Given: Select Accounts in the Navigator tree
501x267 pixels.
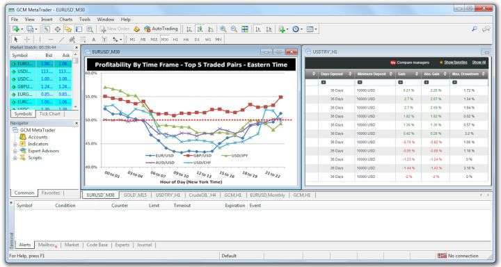Looking at the screenshot, I should pyautogui.click(x=38, y=137).
